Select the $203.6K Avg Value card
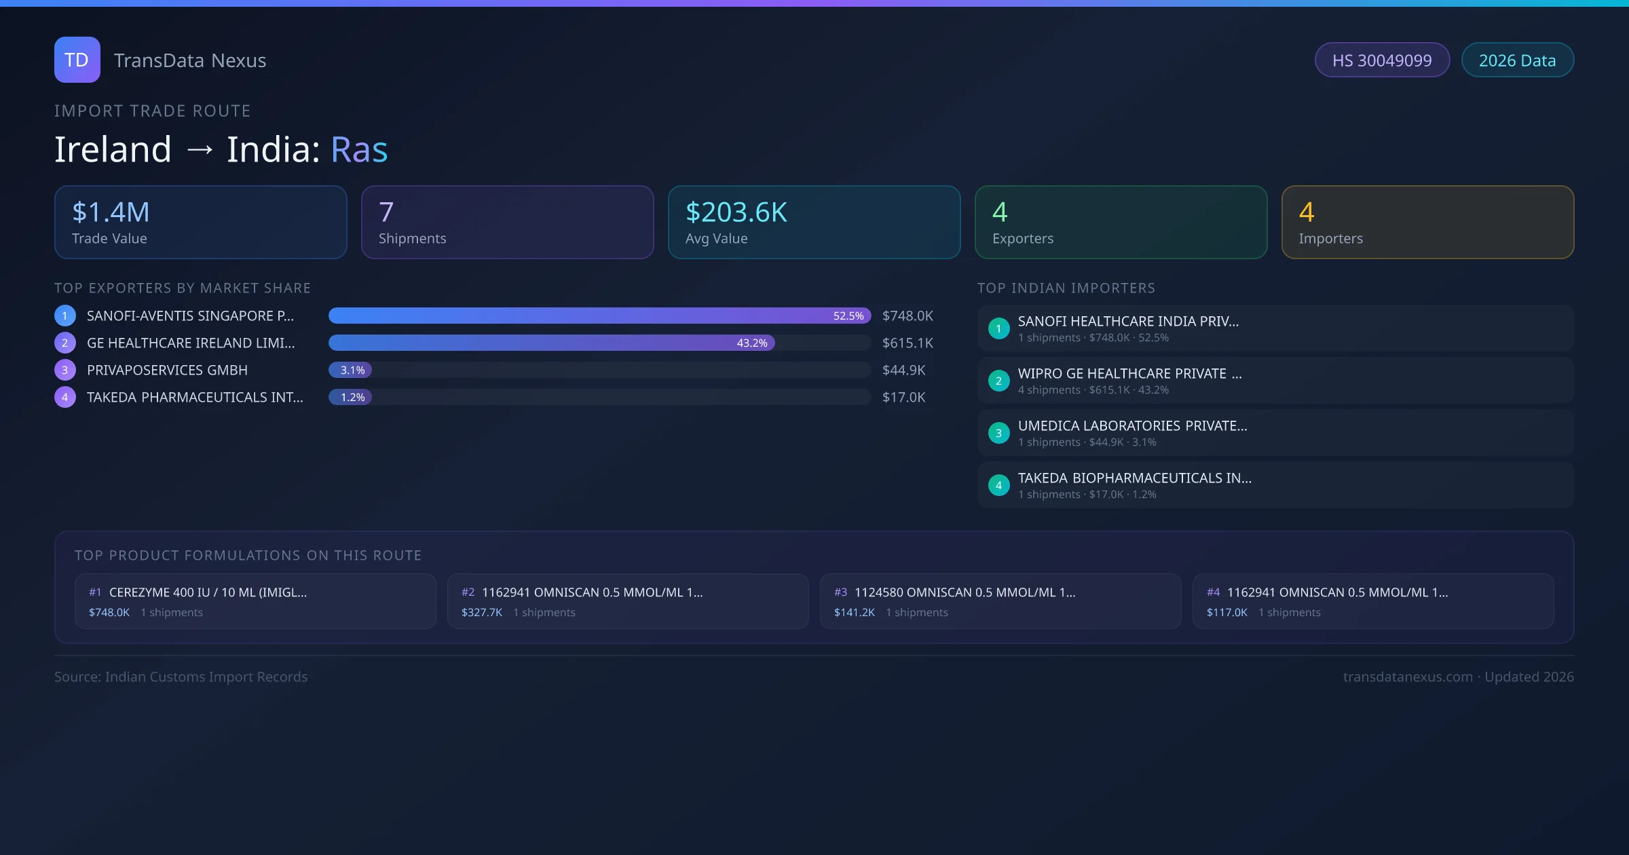The height and width of the screenshot is (855, 1629). [x=814, y=222]
